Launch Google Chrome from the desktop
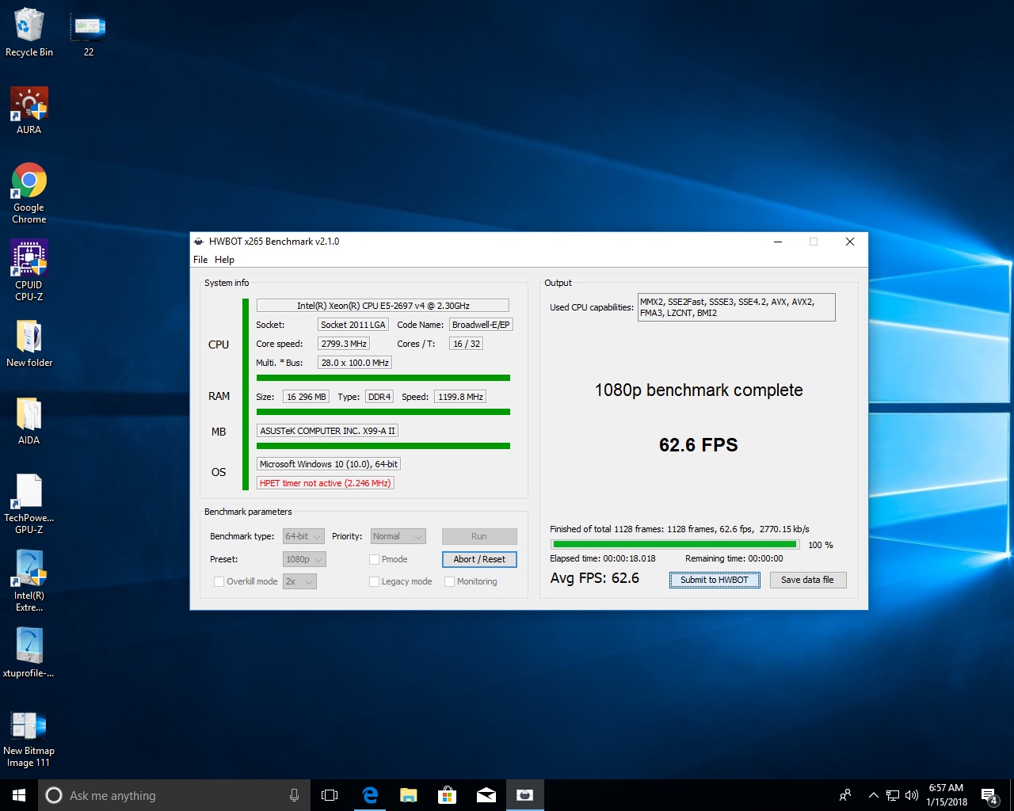This screenshot has height=811, width=1014. pos(29,194)
